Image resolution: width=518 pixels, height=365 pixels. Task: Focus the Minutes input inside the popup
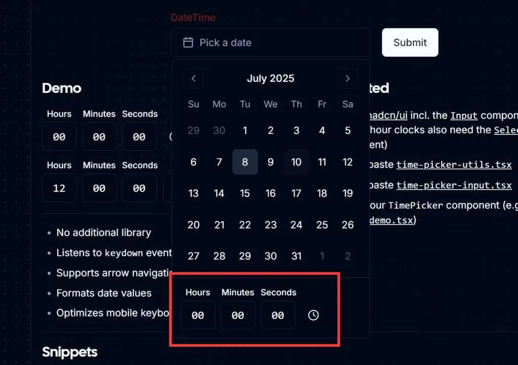(x=238, y=315)
